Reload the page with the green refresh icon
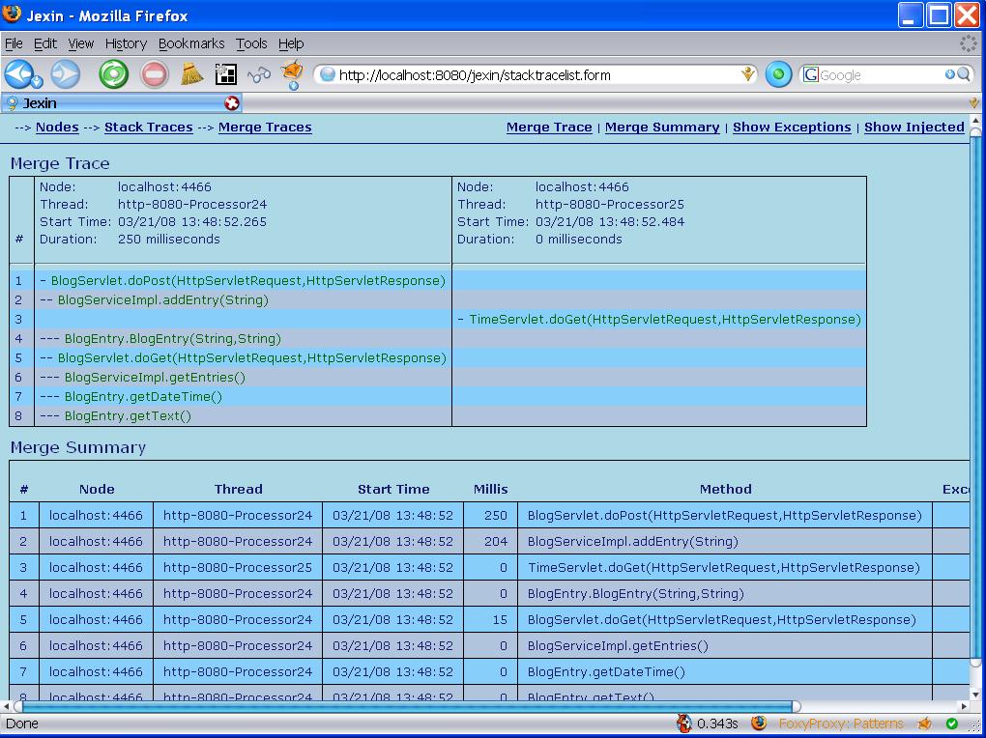Image resolution: width=986 pixels, height=738 pixels. pos(114,74)
